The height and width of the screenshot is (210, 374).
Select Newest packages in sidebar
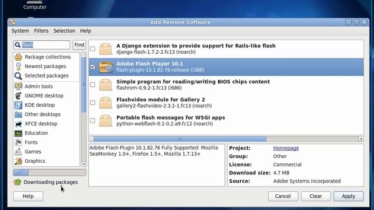[x=46, y=66]
